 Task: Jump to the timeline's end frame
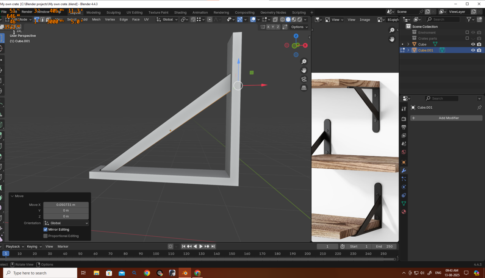coord(213,246)
